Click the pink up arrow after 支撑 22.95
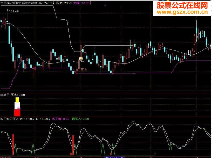212x158 pixels. point(91,3)
